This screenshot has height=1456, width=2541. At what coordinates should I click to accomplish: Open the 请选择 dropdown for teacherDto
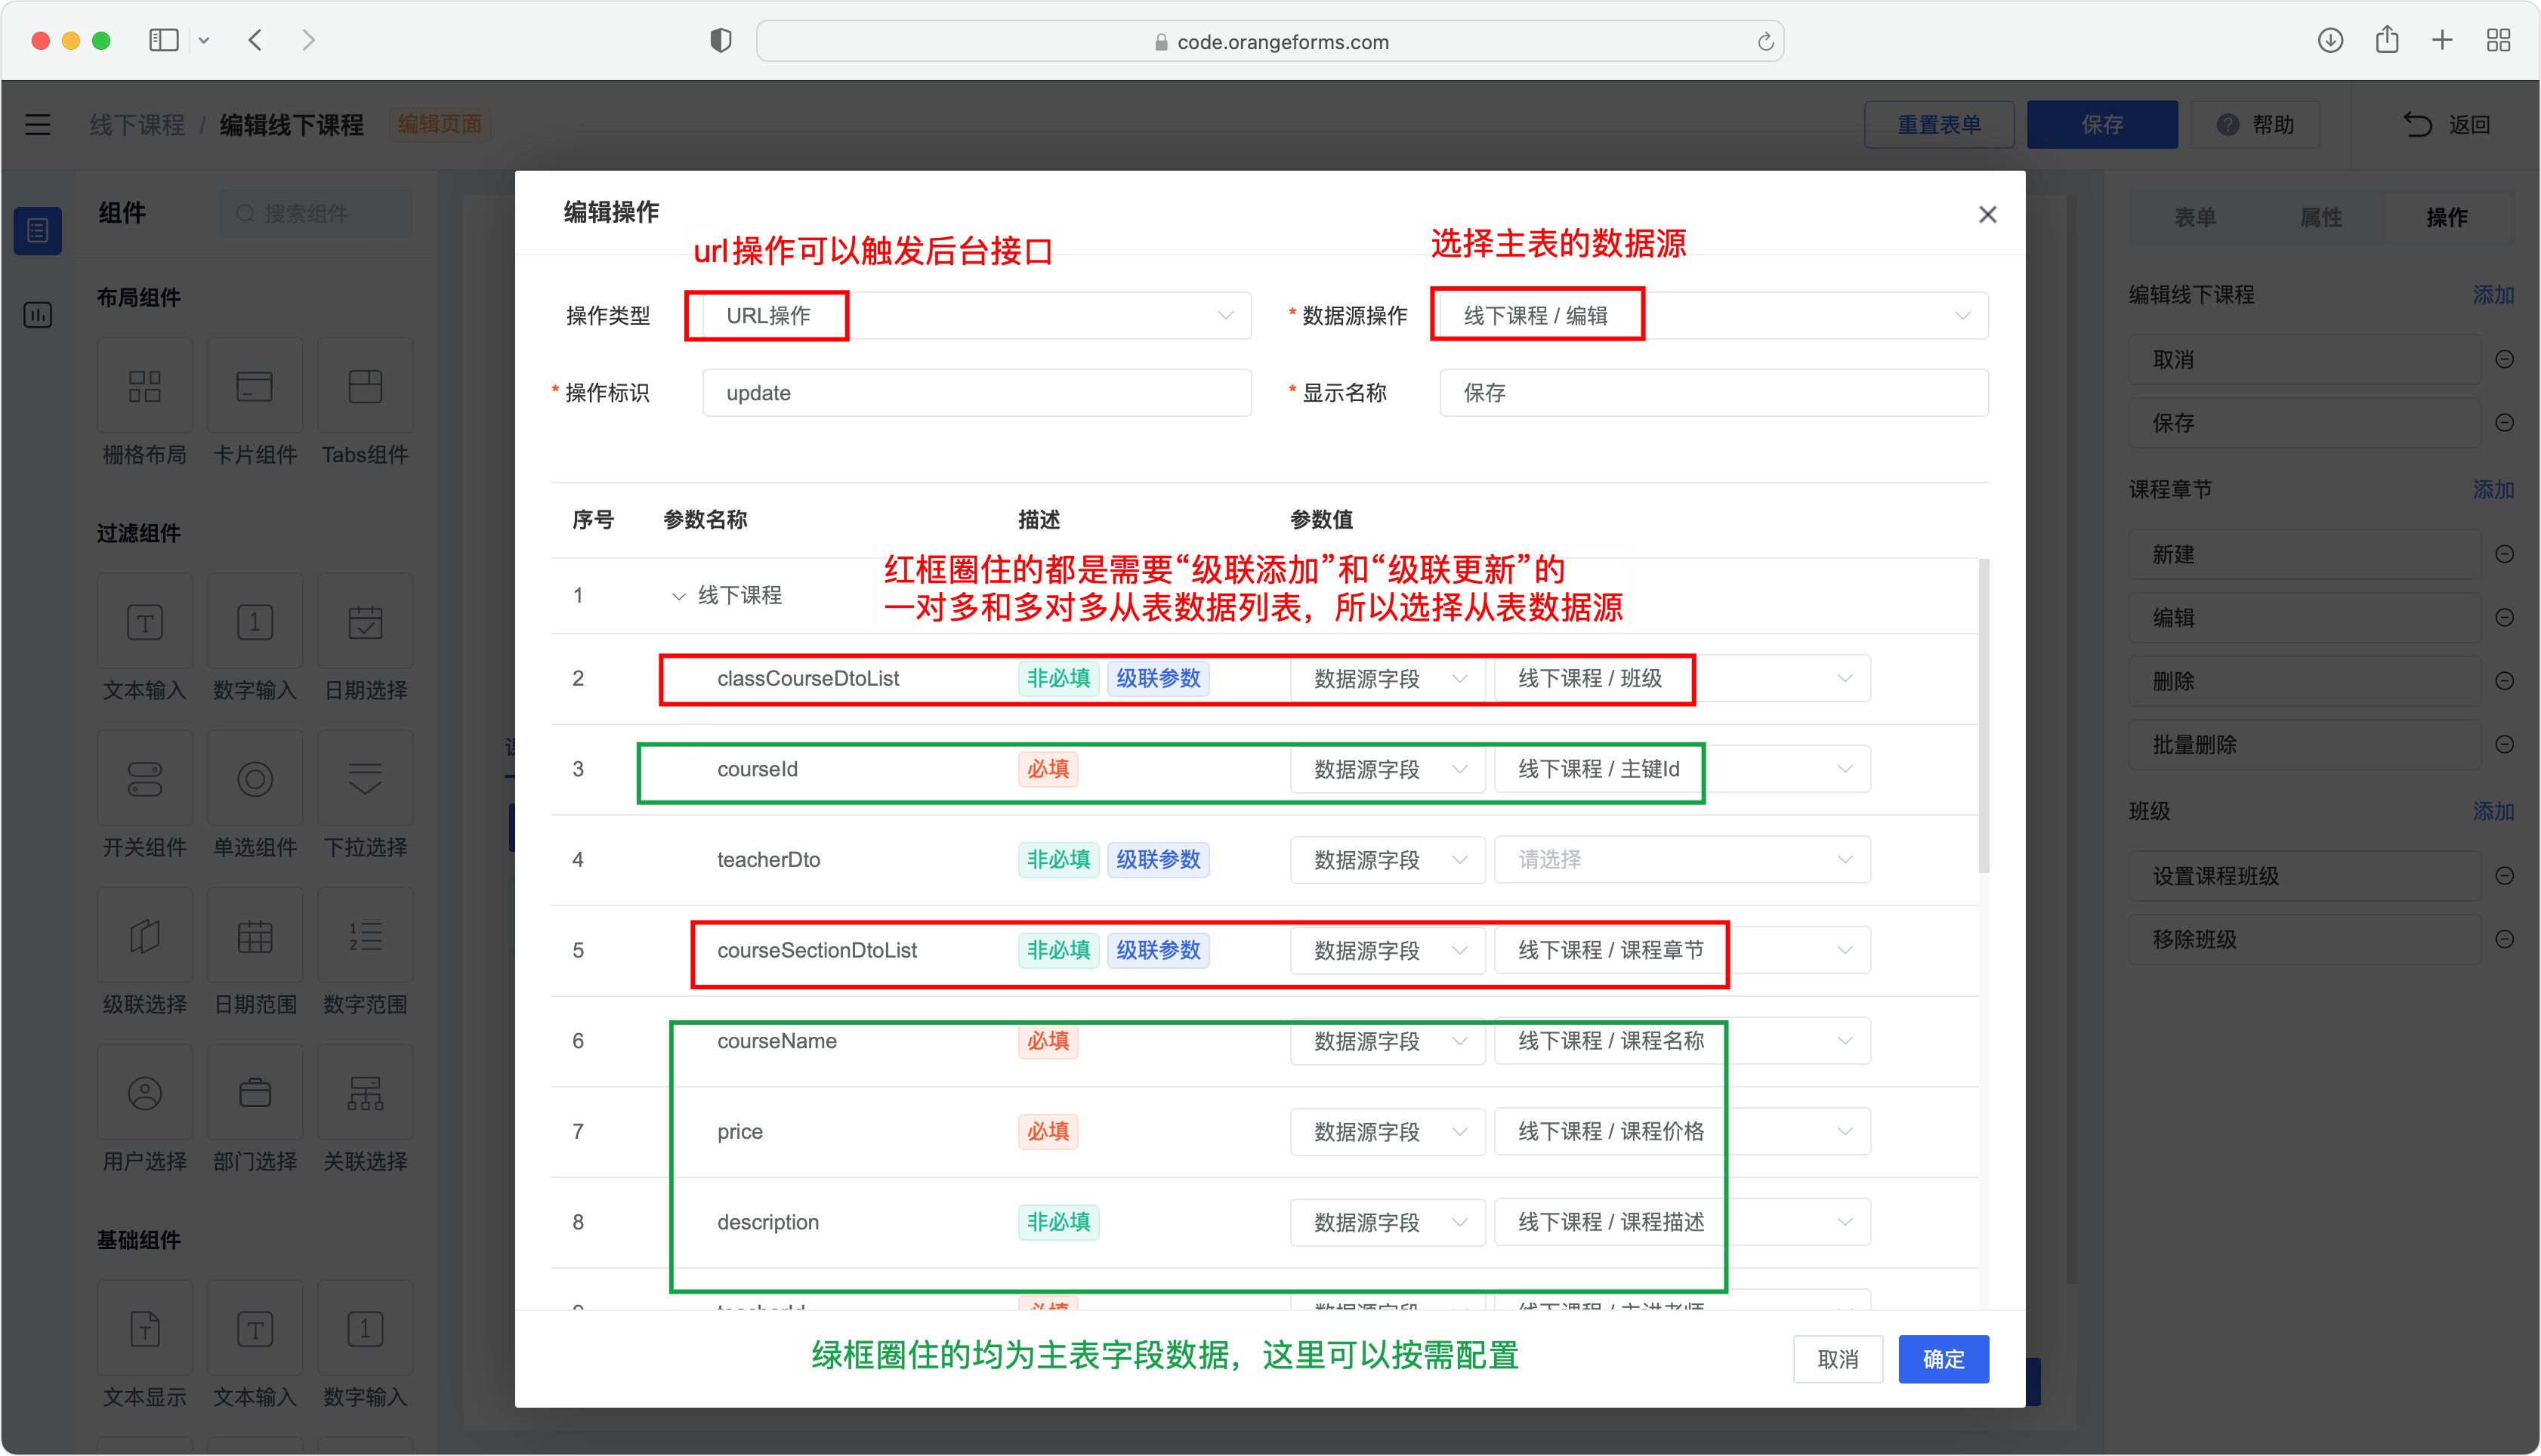(x=1682, y=860)
